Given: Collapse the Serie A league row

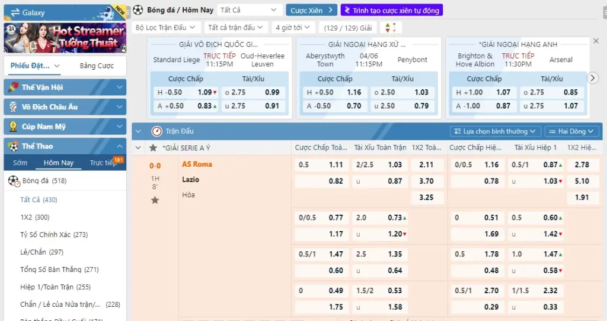Looking at the screenshot, I should pos(138,148).
